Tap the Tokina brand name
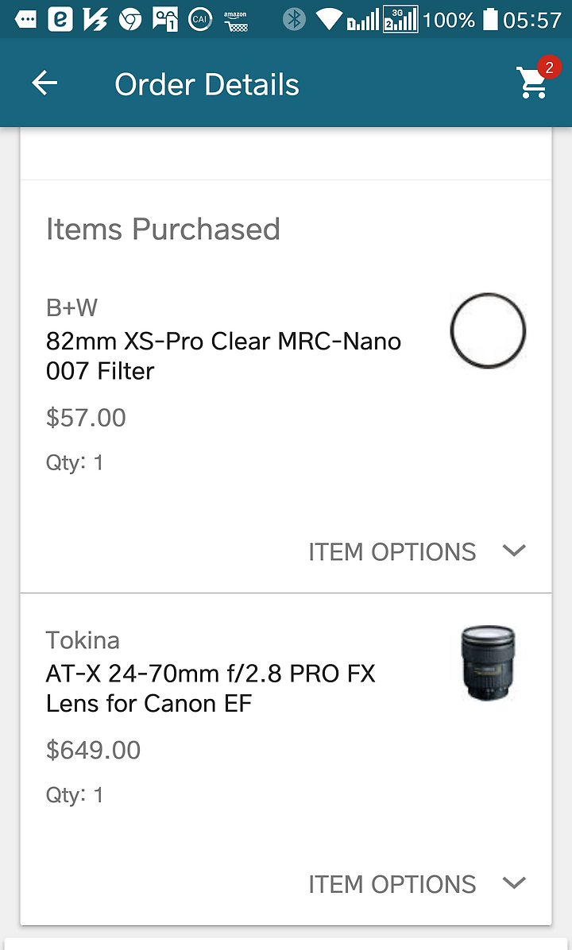Image resolution: width=572 pixels, height=950 pixels. [x=83, y=639]
